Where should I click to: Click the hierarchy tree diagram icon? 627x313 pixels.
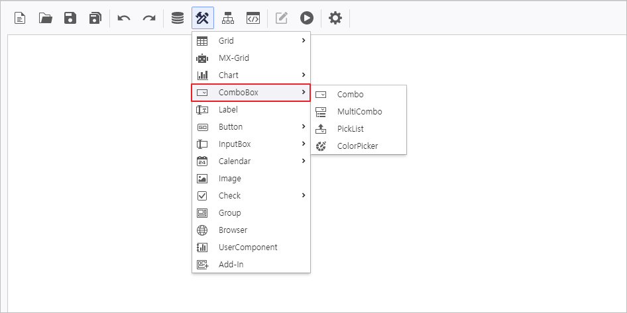(x=228, y=19)
